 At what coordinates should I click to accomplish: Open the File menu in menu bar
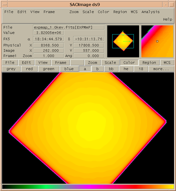(9, 12)
